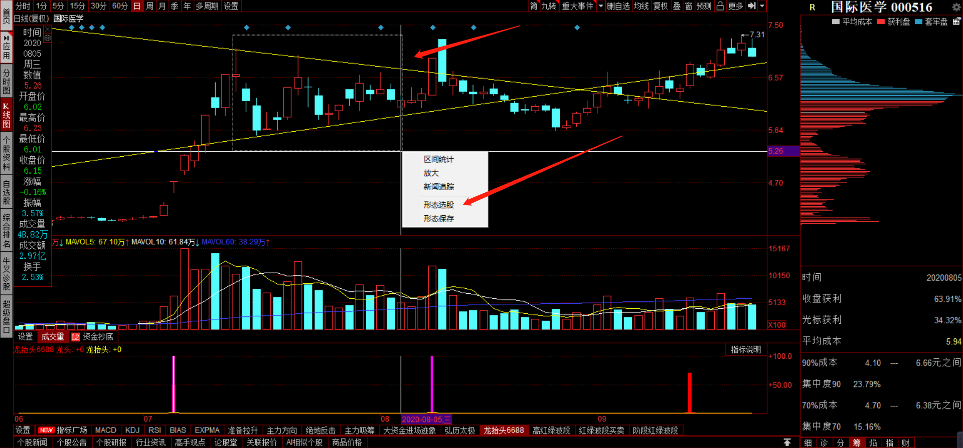963x448 pixels.
Task: Click the 指标说明 button
Action: [x=745, y=349]
